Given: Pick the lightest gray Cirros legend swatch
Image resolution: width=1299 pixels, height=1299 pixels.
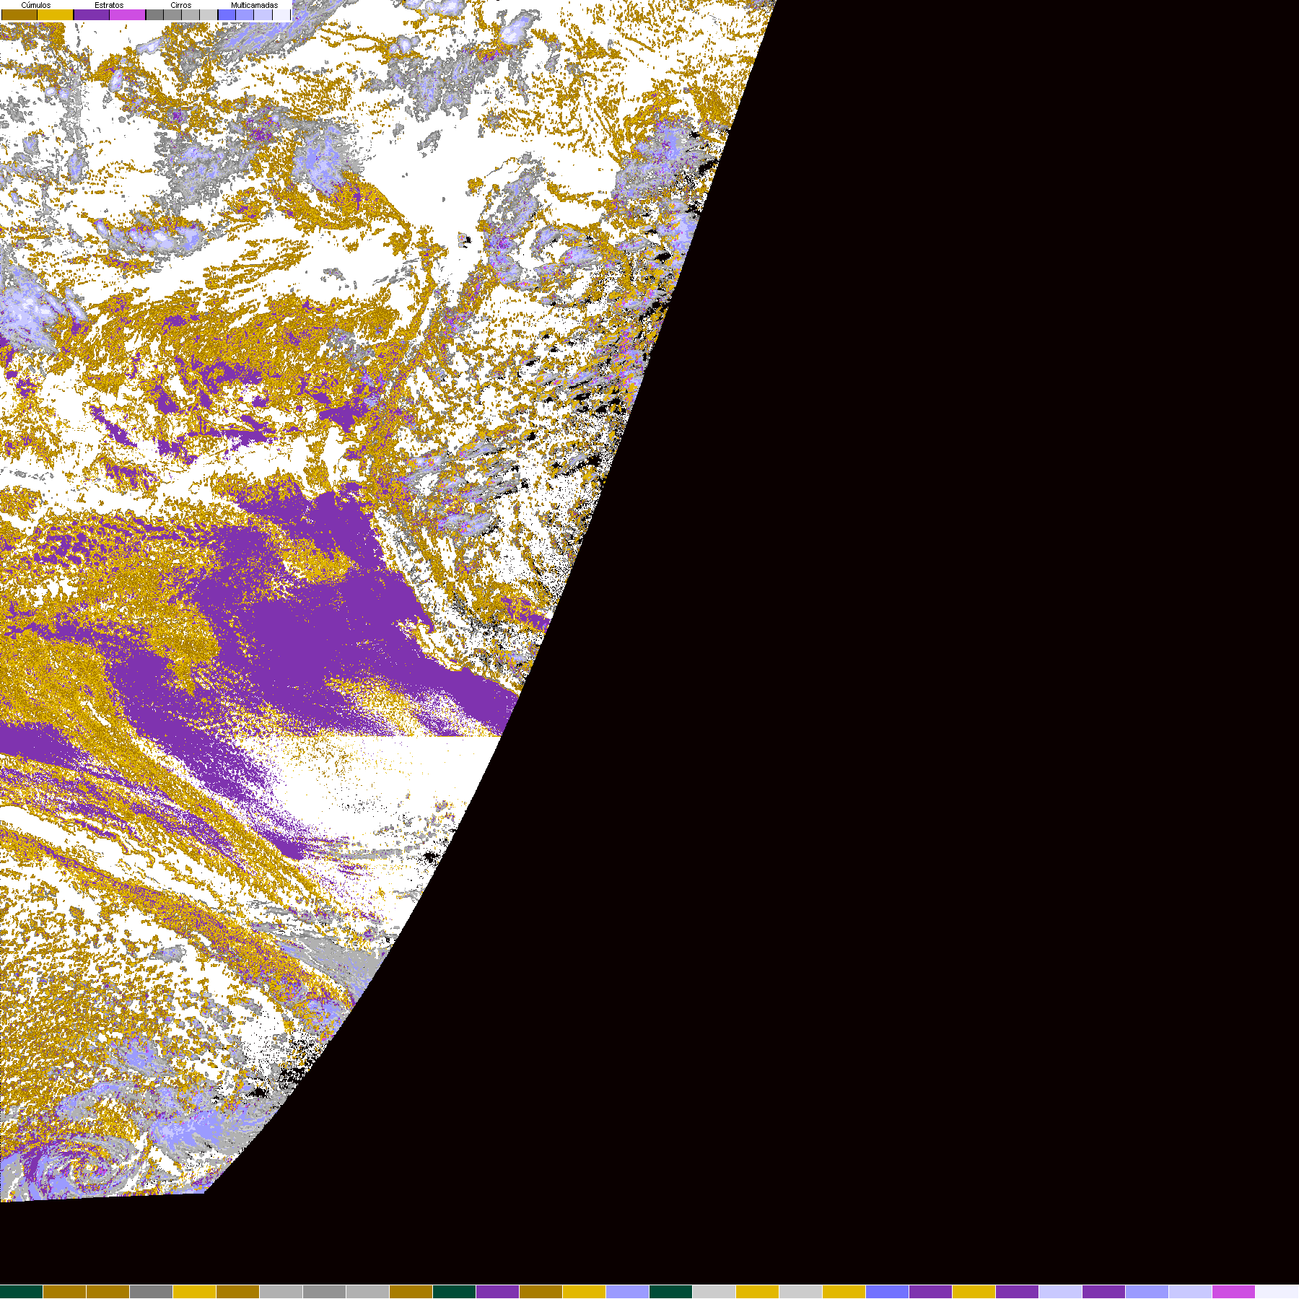Looking at the screenshot, I should point(209,14).
